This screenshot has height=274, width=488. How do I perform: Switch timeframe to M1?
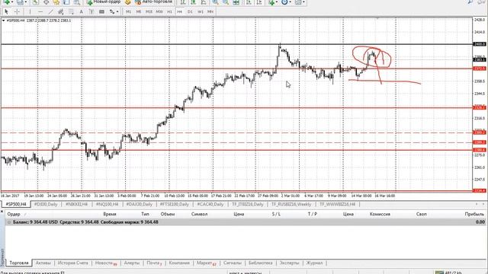(x=129, y=11)
